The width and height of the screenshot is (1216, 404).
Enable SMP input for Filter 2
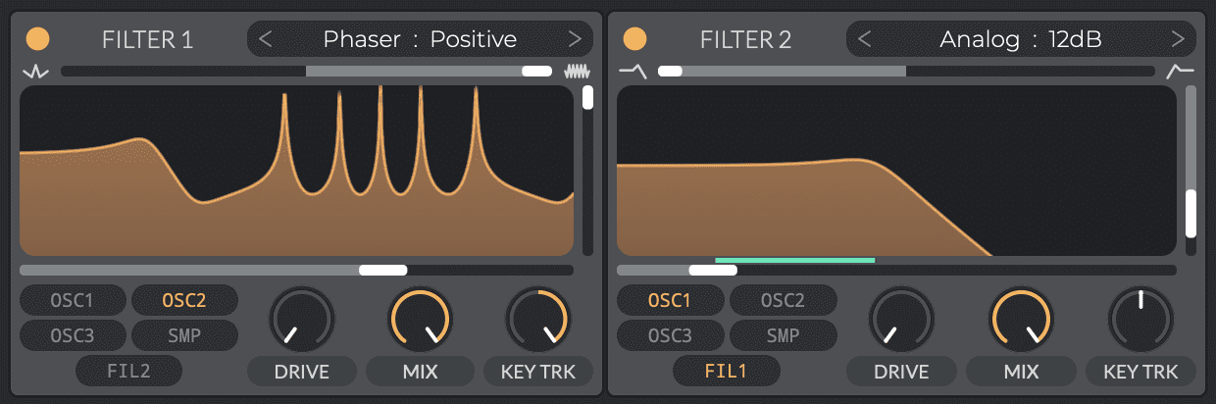(x=784, y=335)
